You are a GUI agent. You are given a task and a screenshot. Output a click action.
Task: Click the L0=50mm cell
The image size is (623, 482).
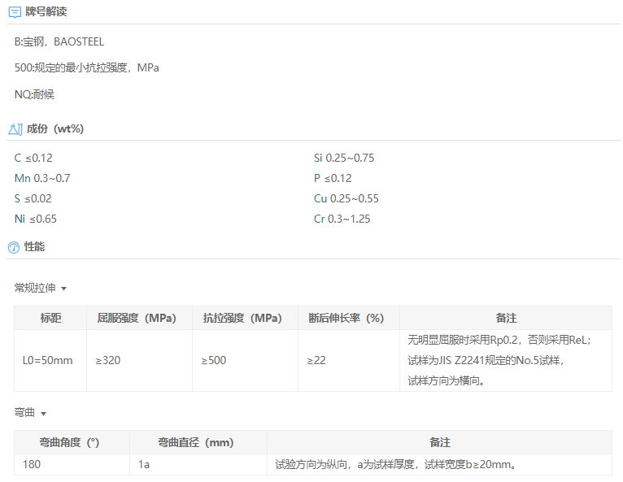point(50,361)
